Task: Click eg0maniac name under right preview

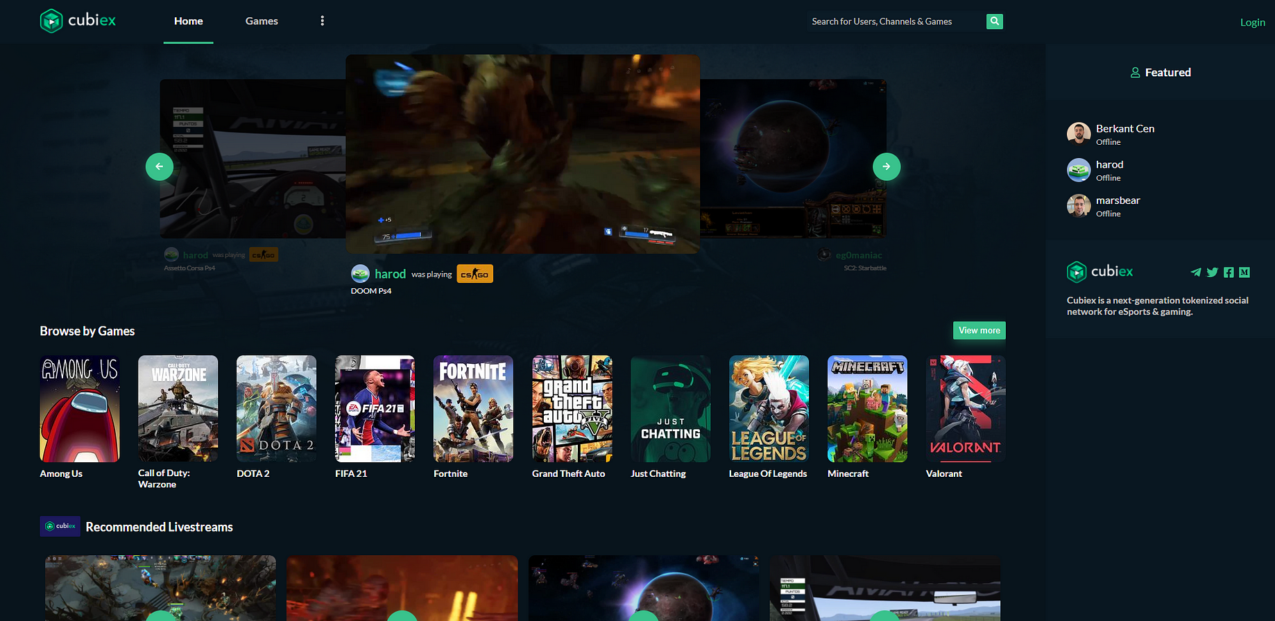Action: (859, 255)
